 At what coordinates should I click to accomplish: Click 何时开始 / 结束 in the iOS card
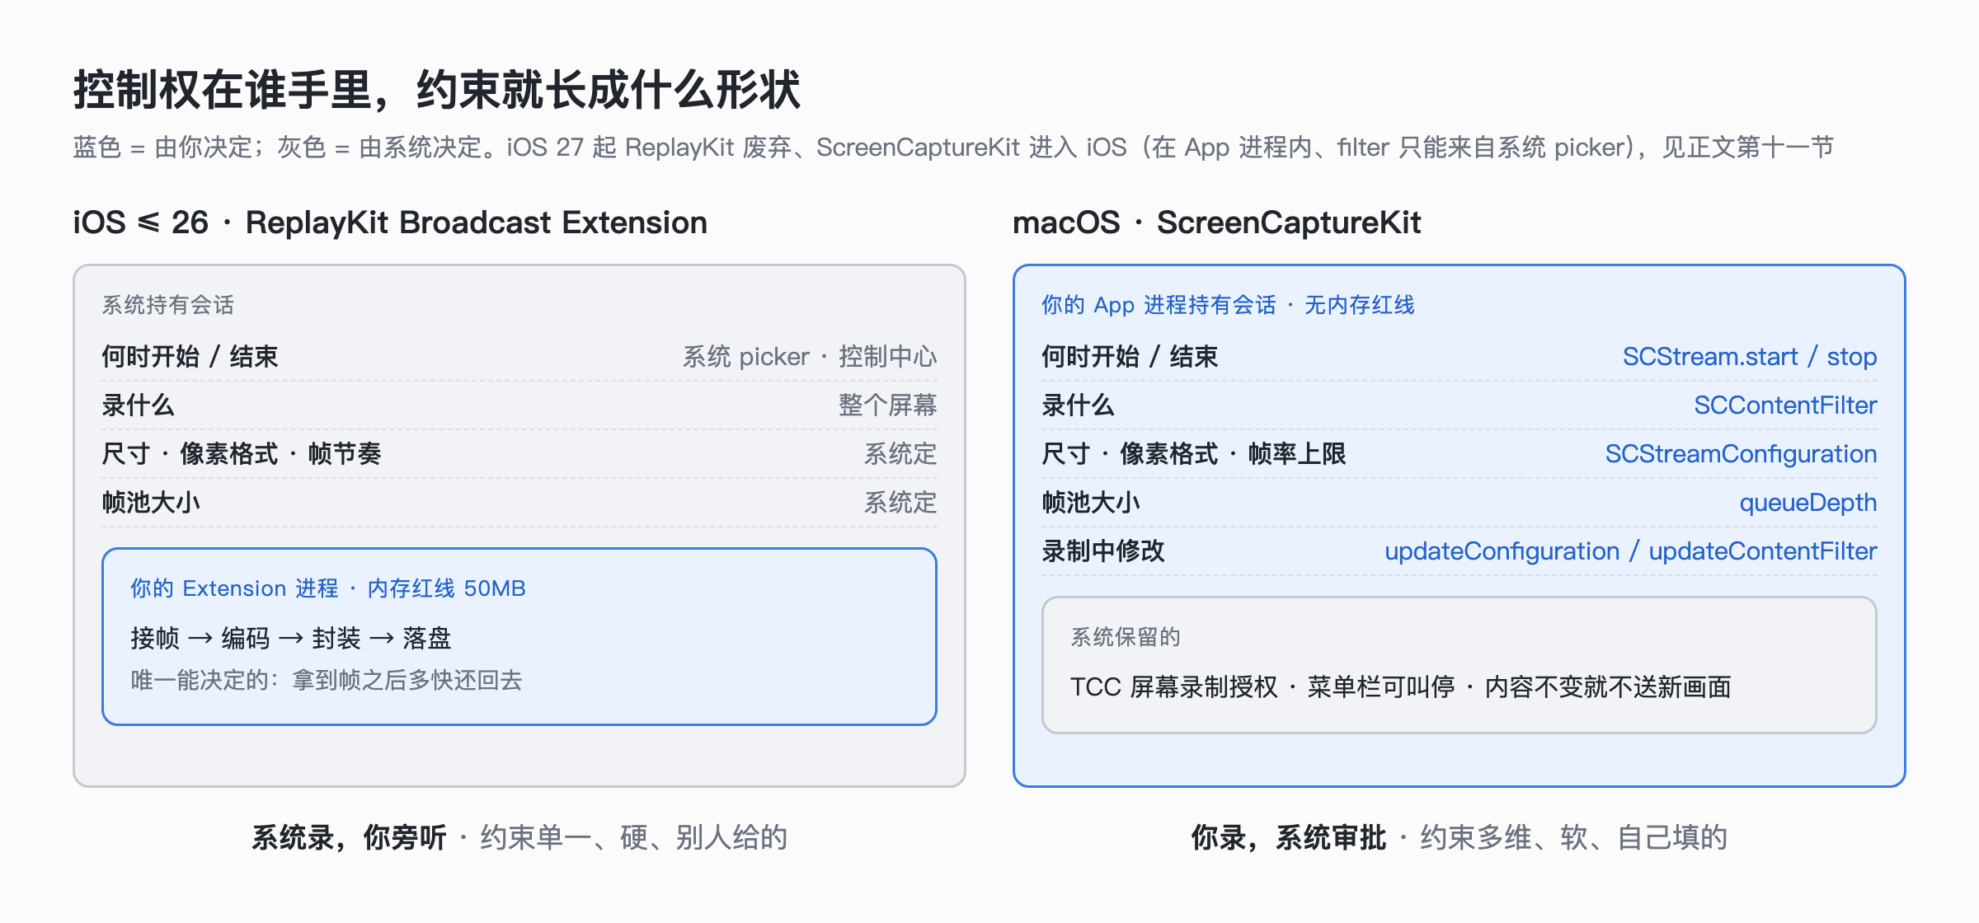pos(190,356)
